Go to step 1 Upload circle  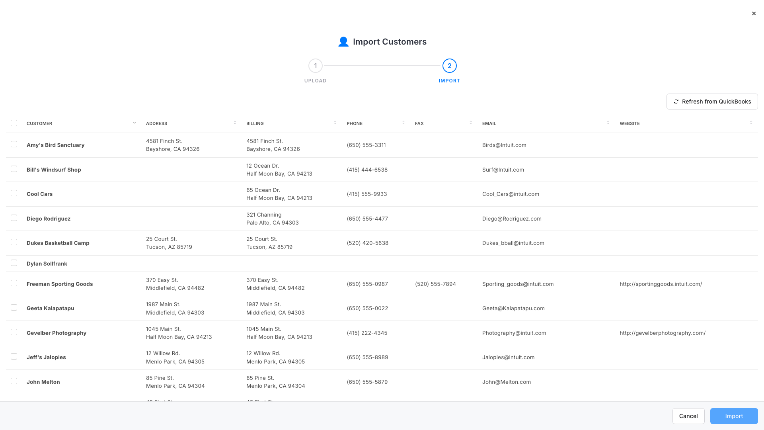tap(316, 66)
